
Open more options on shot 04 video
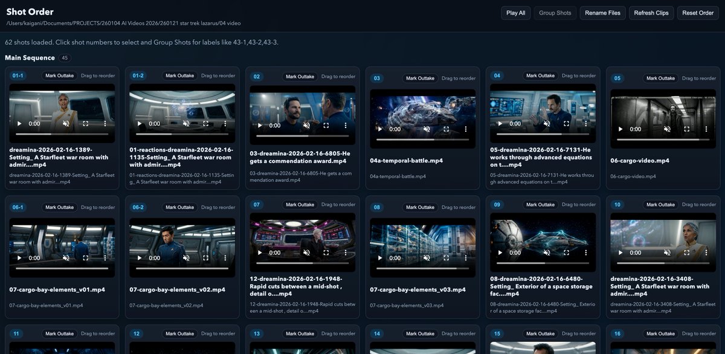[585, 123]
